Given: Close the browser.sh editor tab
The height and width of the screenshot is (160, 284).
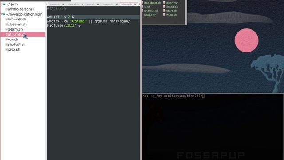Looking at the screenshot, I should [x=117, y=4].
